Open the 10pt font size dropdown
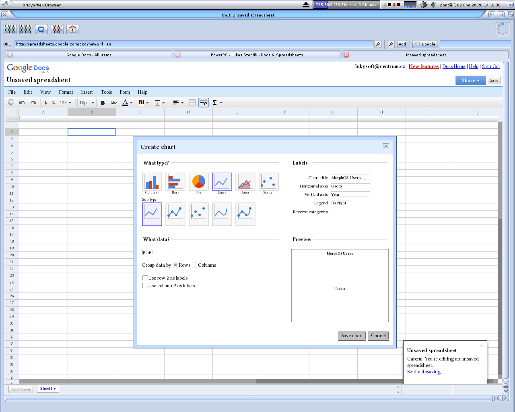 point(87,103)
